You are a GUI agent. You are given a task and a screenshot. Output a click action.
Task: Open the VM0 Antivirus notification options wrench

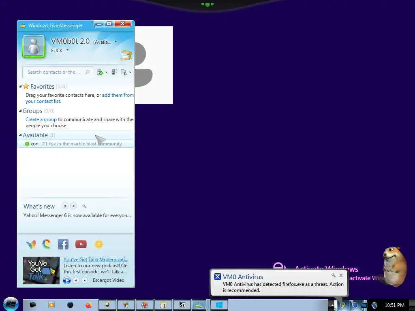pyautogui.click(x=334, y=275)
